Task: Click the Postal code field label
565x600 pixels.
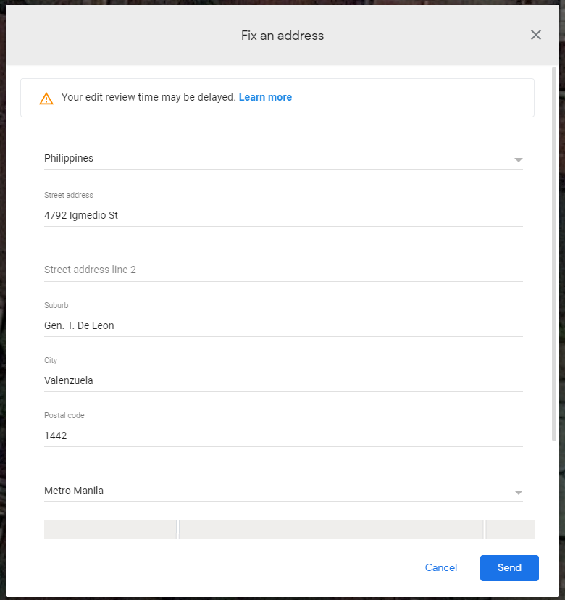Action: pos(64,416)
